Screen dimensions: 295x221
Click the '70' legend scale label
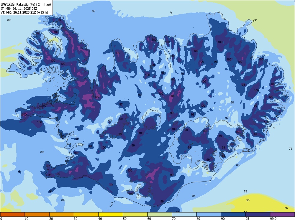pyautogui.click(x=174, y=219)
